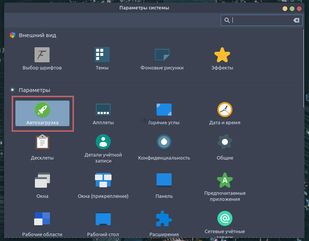Image resolution: width=309 pixels, height=241 pixels.
Task: Clear the search field with backspace icon
Action: [296, 20]
